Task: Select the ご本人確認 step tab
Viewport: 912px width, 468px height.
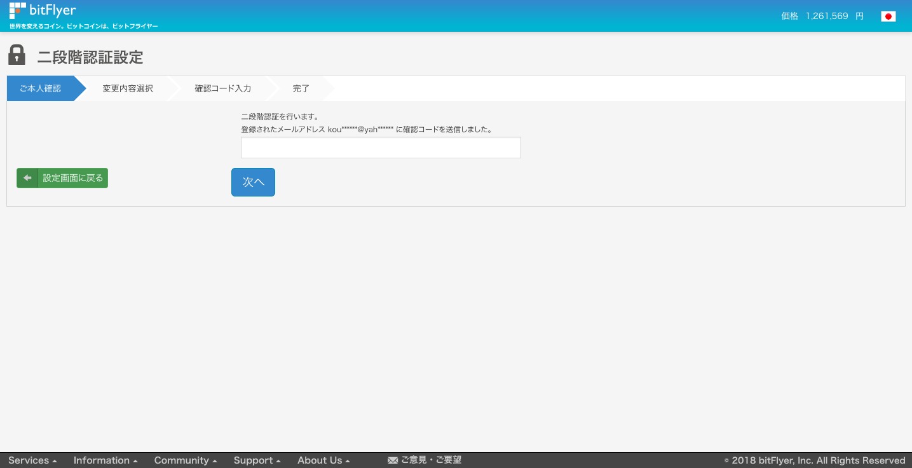Action: [x=41, y=88]
